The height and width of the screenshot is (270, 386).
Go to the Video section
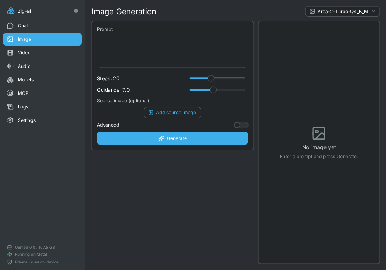click(42, 53)
